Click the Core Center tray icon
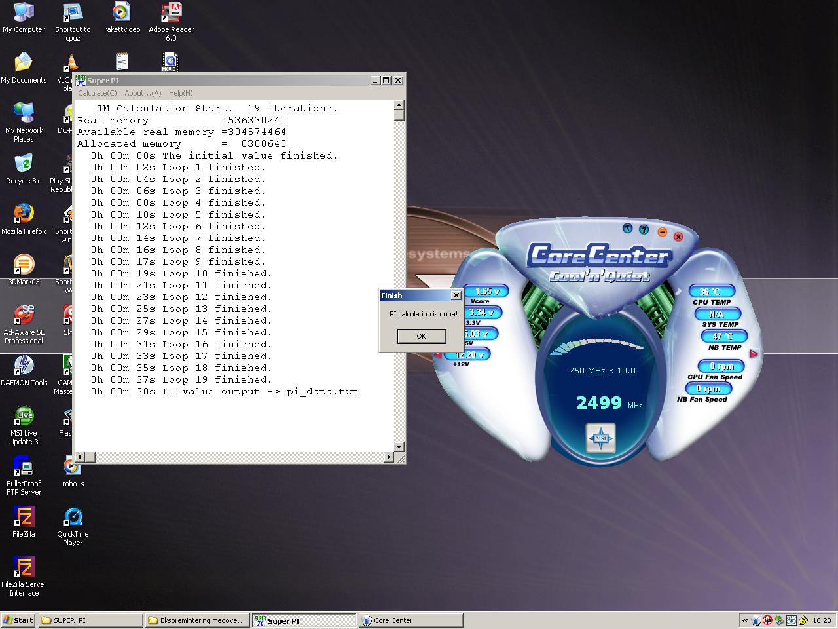Image resolution: width=838 pixels, height=629 pixels. (757, 620)
